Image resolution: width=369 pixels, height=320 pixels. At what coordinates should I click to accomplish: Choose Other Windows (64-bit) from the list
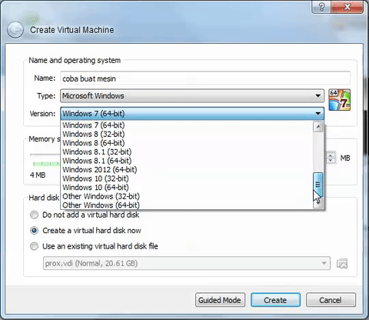point(187,205)
